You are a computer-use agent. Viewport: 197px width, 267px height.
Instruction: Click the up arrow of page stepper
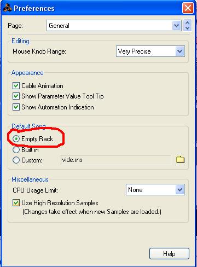pos(187,23)
